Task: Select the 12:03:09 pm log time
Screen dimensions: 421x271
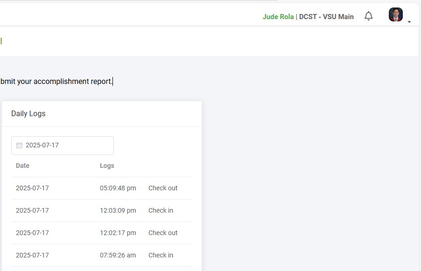Action: 118,210
